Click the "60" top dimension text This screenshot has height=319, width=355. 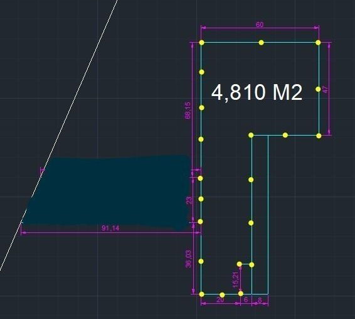pyautogui.click(x=260, y=24)
